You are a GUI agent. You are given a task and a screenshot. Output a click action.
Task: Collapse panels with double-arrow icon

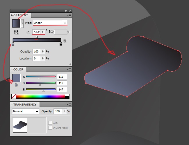point(66,11)
